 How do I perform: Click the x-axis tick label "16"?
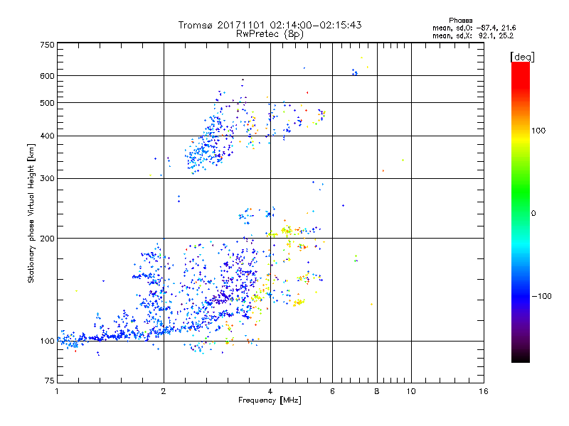pos(484,391)
